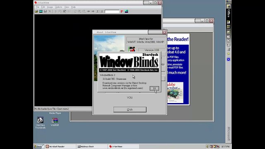Click the Zoom Out magnifier icon
Screen dimensions: 265x149
[84, 12]
